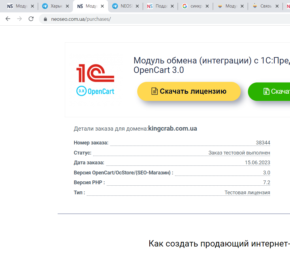Click the browser forward arrow
This screenshot has height=256, width=290.
pyautogui.click(x=19, y=19)
